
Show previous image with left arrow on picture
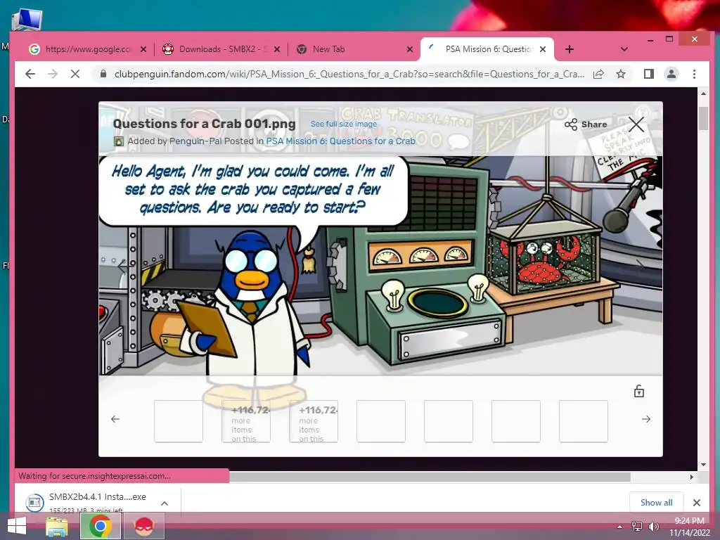[122, 265]
